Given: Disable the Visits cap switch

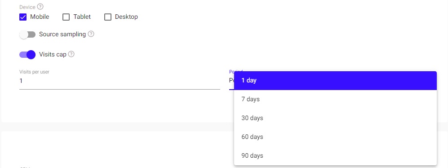Looking at the screenshot, I should (27, 54).
